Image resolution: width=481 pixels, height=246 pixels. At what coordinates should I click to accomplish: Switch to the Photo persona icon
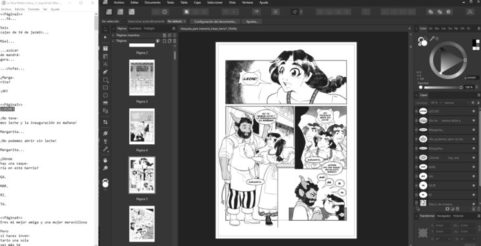pos(132,12)
